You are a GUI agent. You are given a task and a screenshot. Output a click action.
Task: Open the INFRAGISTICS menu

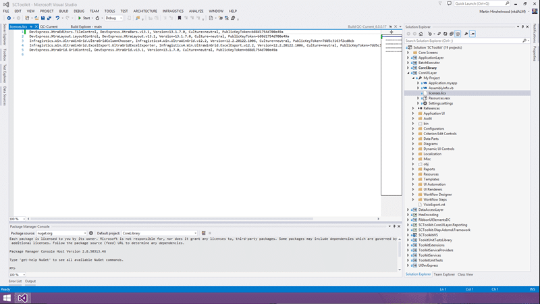pos(173,11)
